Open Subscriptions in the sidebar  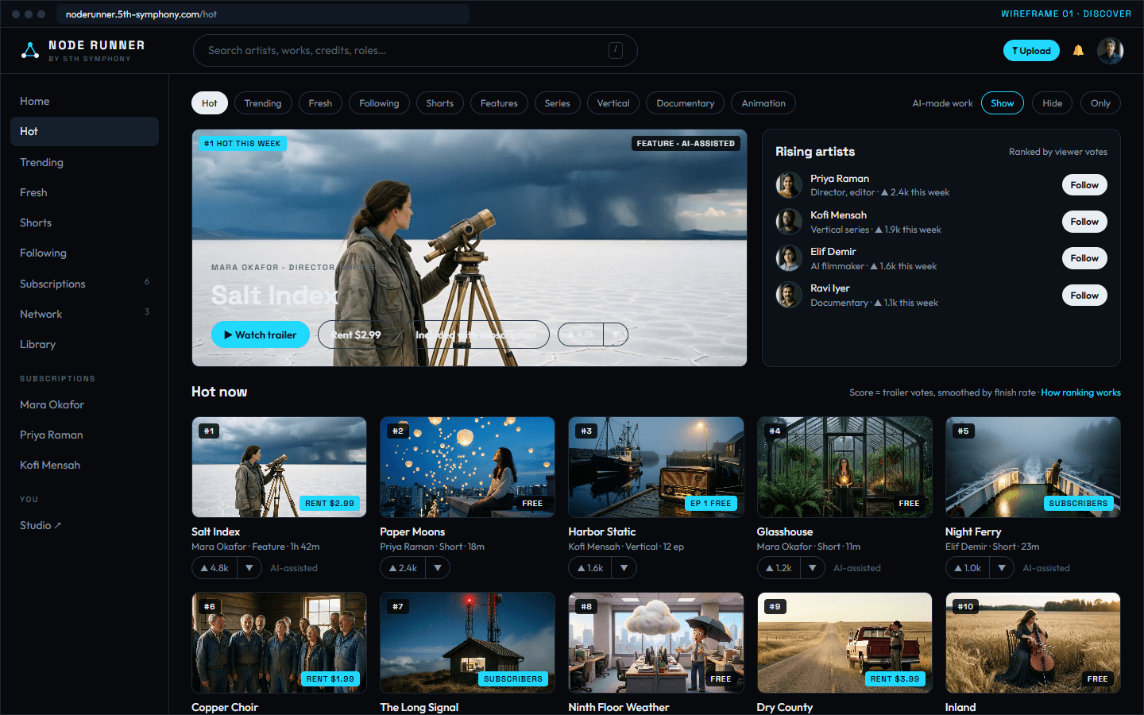click(x=84, y=284)
